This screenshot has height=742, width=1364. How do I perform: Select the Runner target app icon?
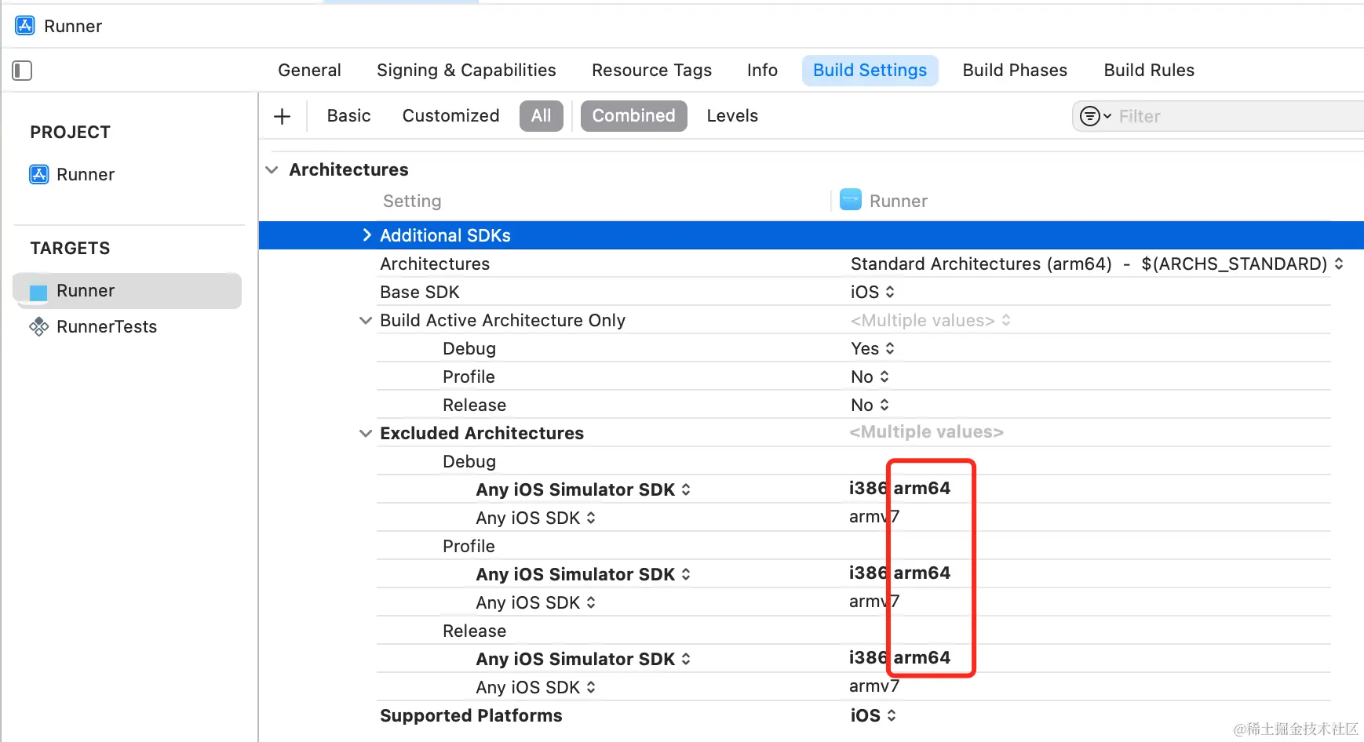click(x=39, y=292)
